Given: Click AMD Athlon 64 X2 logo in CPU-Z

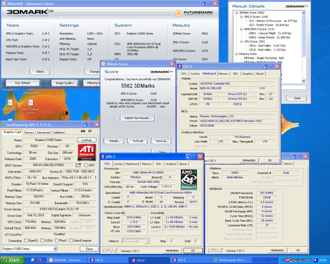Looking at the screenshot, I should tap(189, 179).
